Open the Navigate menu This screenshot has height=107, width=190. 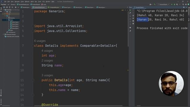[17, 1]
